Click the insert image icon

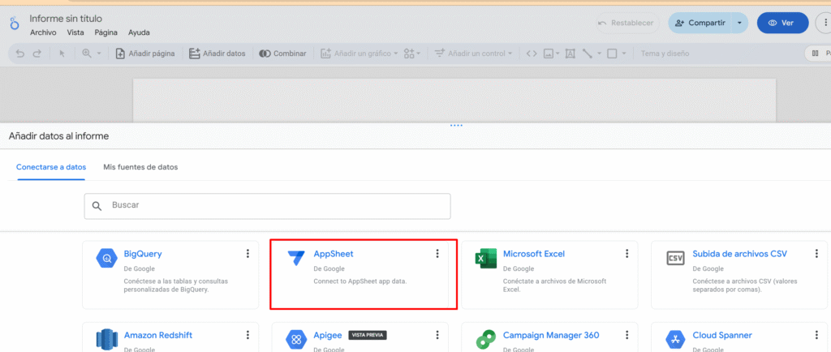549,54
